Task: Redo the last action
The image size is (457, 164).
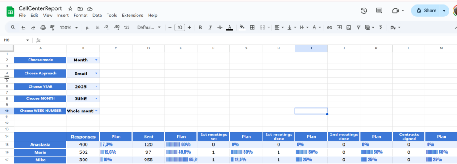Action: 33,28
